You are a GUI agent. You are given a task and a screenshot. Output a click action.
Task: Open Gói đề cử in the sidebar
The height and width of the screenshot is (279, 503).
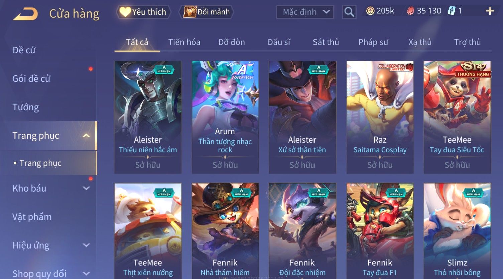coord(31,79)
